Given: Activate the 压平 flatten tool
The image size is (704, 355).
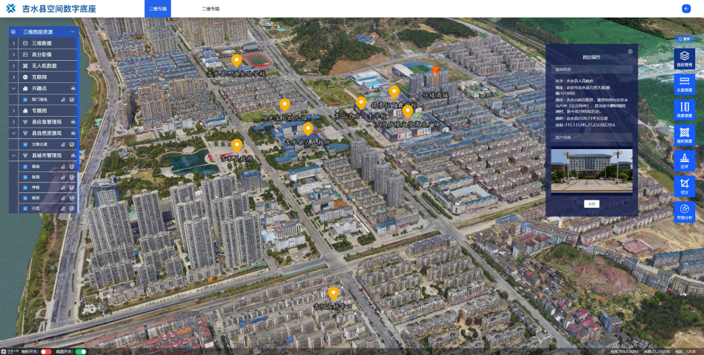Looking at the screenshot, I should (684, 161).
